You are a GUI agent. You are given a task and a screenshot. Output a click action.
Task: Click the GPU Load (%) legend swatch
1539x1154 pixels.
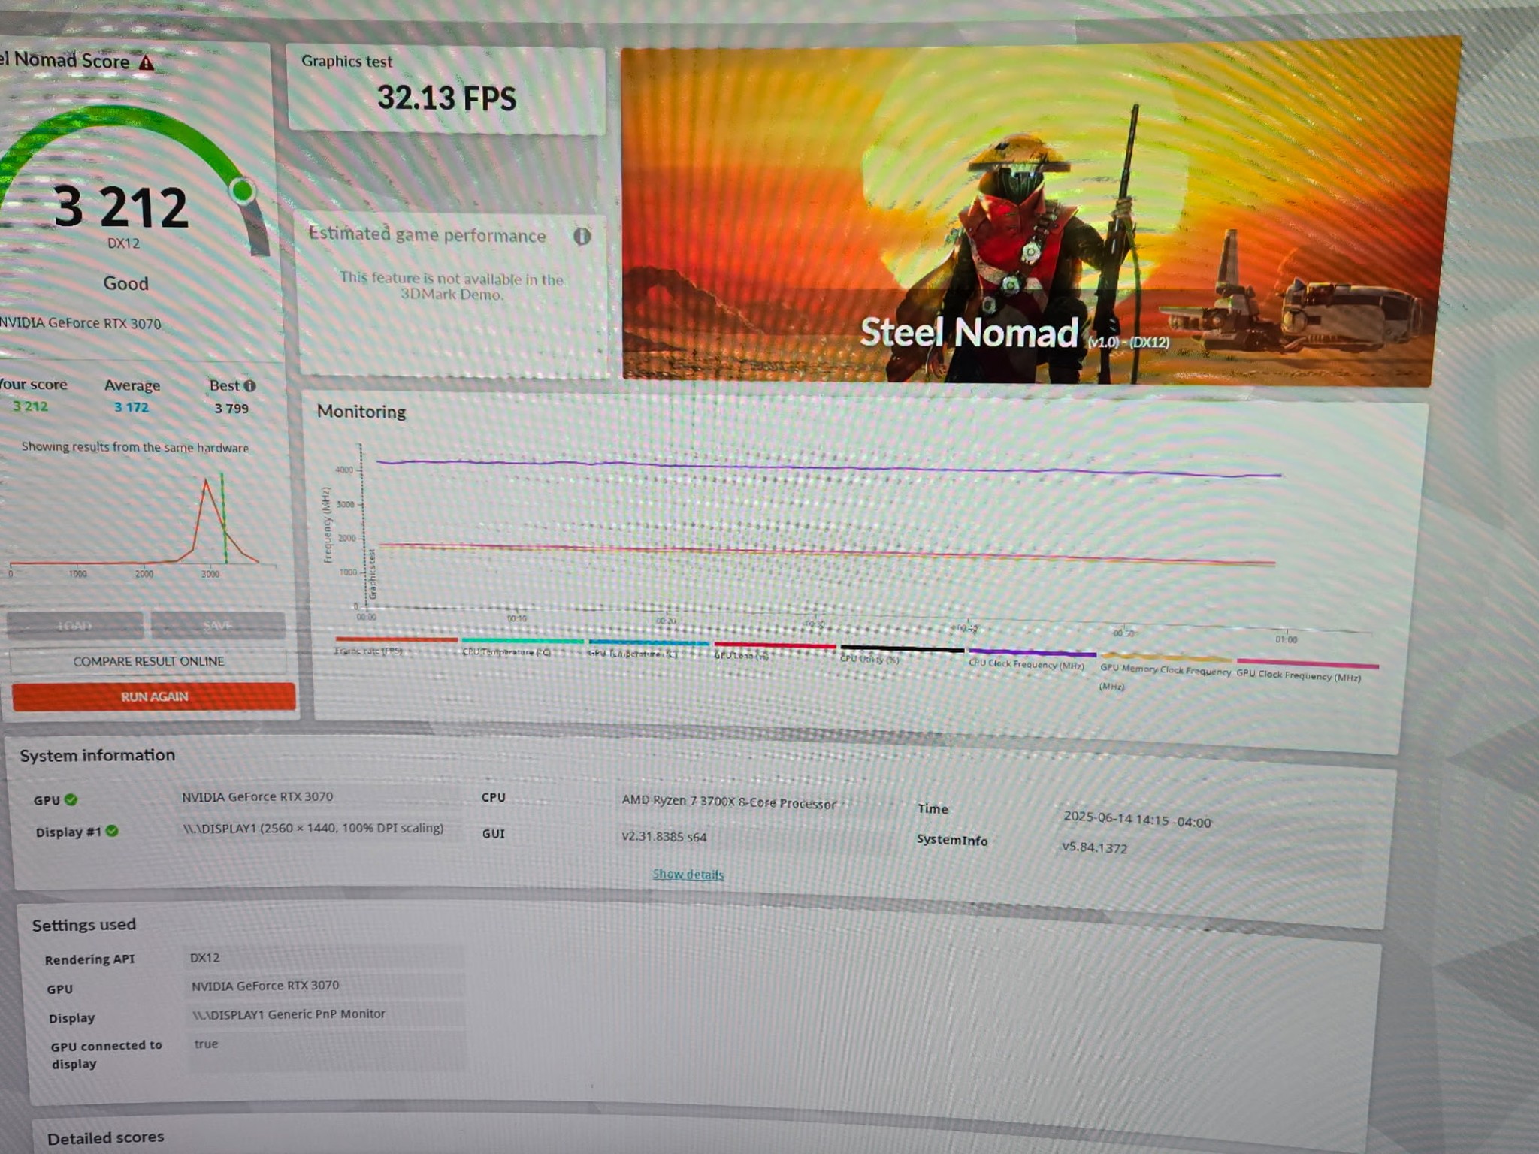click(774, 645)
